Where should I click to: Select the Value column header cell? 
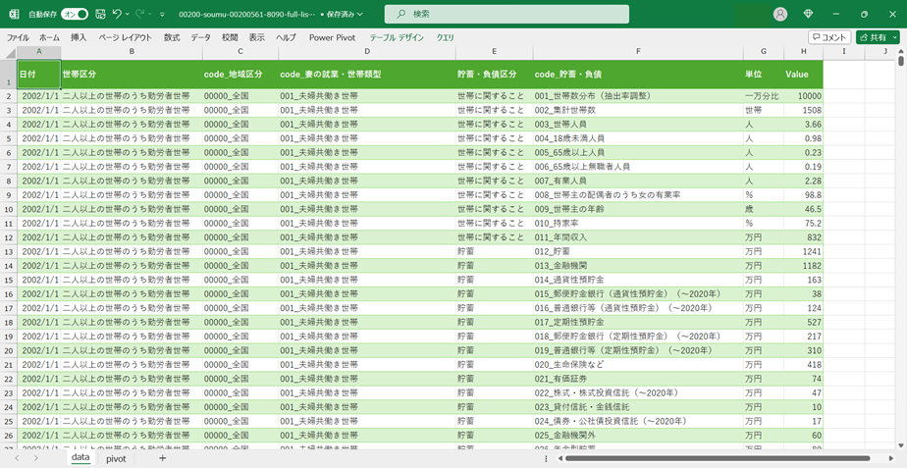pyautogui.click(x=803, y=75)
